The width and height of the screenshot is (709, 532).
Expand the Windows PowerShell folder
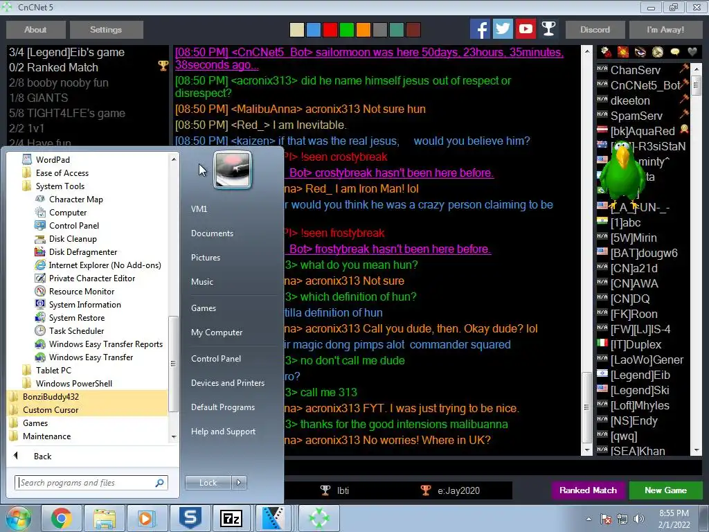tap(73, 384)
